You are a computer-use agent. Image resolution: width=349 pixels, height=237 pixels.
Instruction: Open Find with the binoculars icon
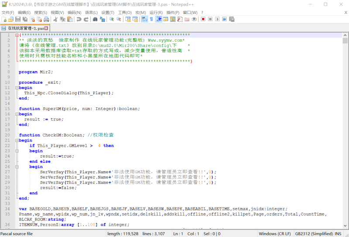[95, 19]
